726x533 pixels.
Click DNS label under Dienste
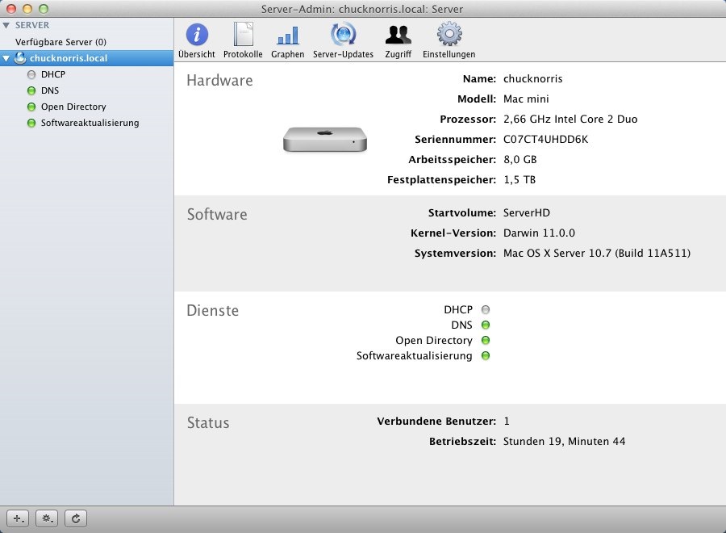click(x=461, y=325)
